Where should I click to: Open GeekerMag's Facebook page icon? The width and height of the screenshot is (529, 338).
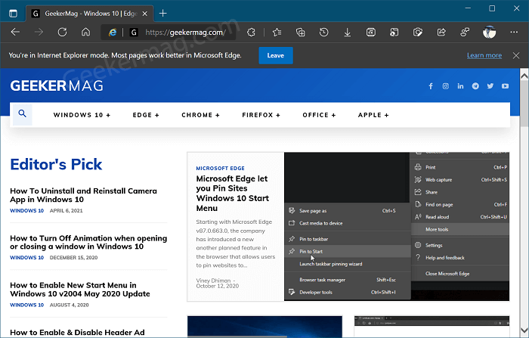pos(431,86)
